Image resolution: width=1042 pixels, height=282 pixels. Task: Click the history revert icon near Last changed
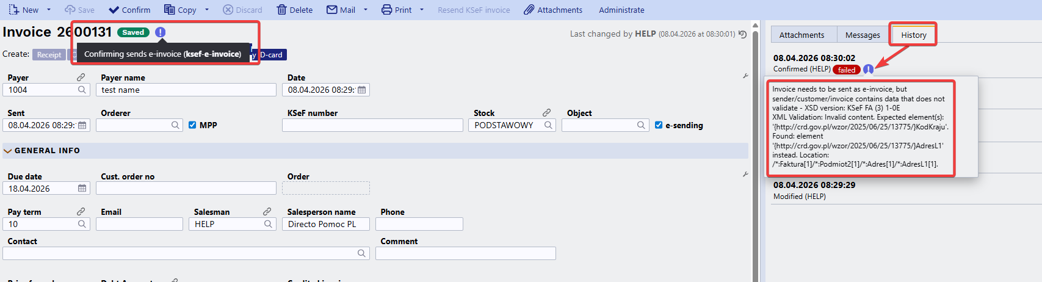click(x=743, y=34)
